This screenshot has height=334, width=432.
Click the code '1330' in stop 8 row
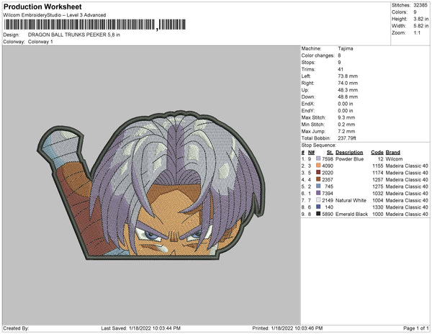[378, 207]
